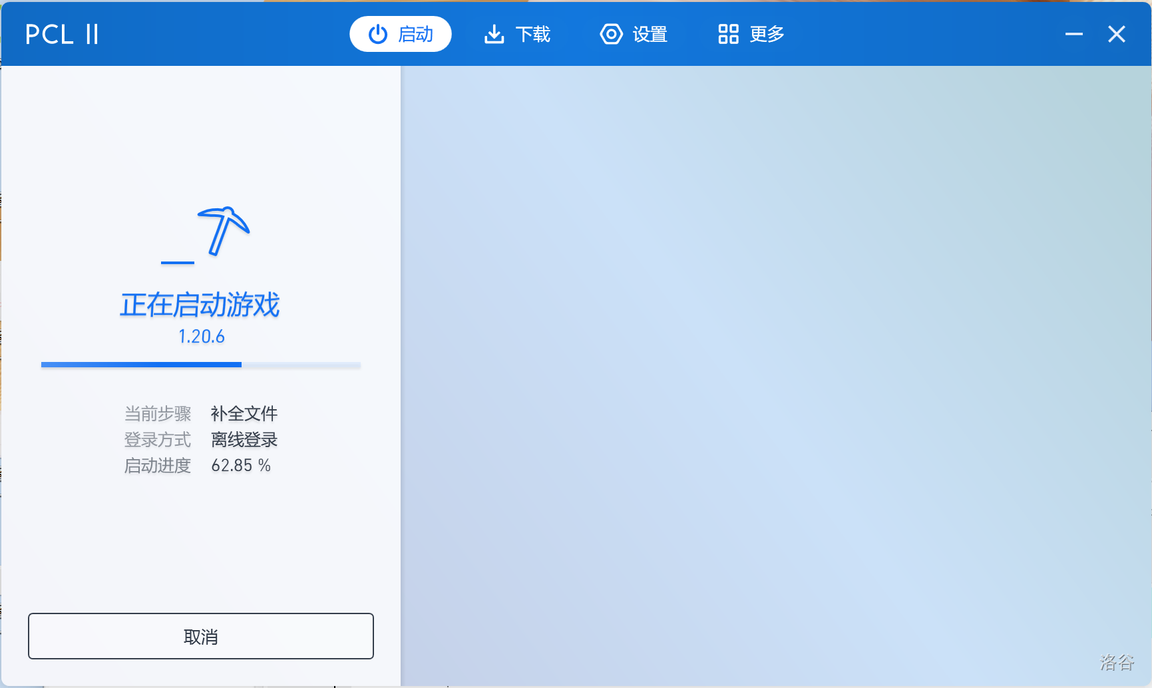Click the 启动进度 label
Screen dimensions: 1152x688
tap(158, 466)
